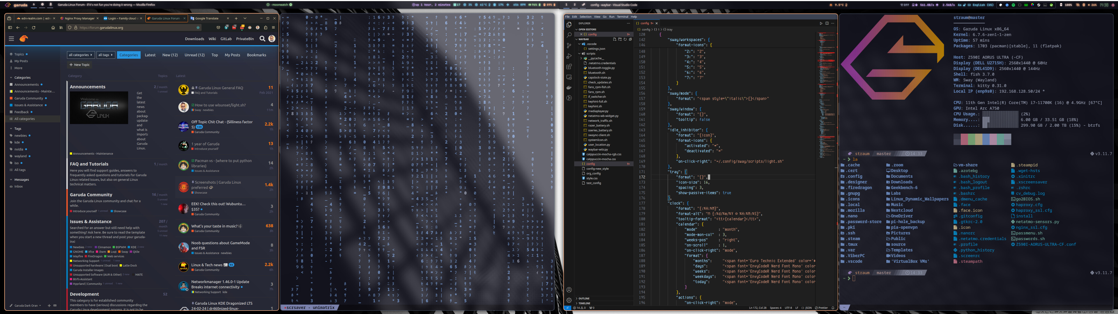
Task: Open VS Code notifications bell in status bar
Action: (833, 308)
